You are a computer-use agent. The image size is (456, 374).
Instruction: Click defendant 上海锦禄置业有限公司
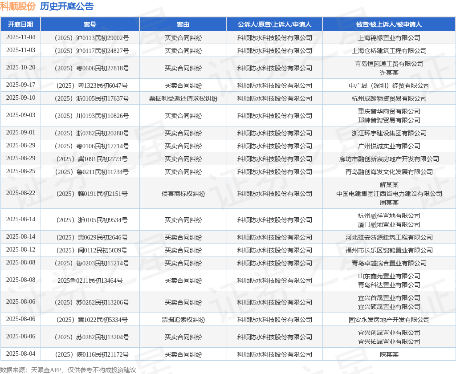click(x=389, y=38)
